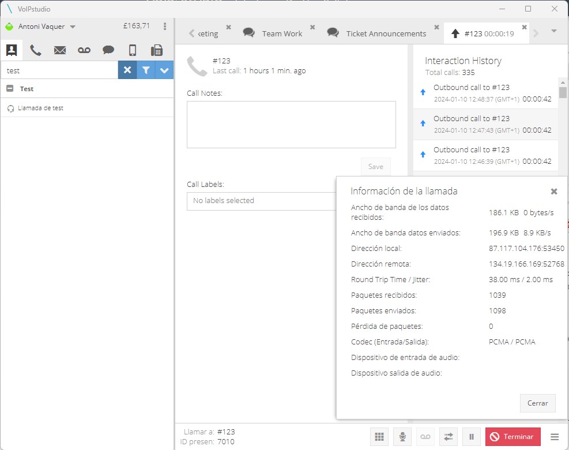Open the call history phone icon tab
The height and width of the screenshot is (450, 569).
36,50
